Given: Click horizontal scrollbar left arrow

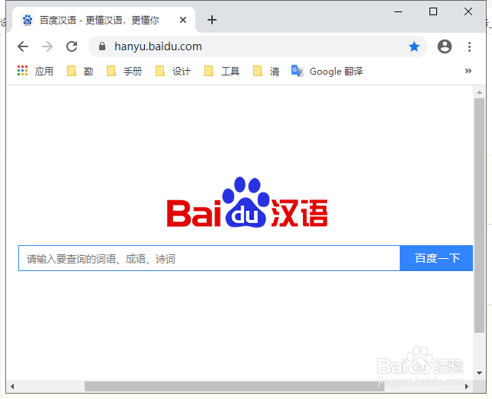Looking at the screenshot, I should click(12, 387).
